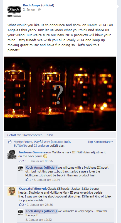Like the post via Gefällt mir
Screen dimensions: 121x223
click(14, 135)
